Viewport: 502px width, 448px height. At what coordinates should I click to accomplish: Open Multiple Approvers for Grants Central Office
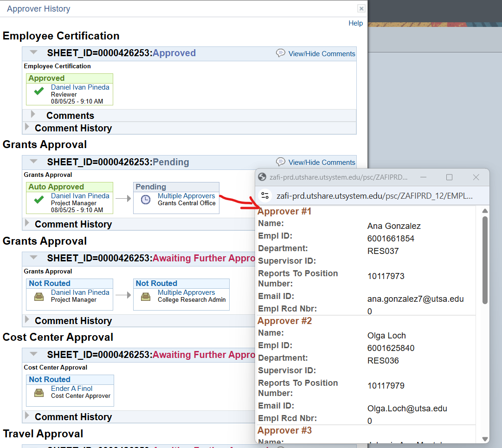pos(187,196)
